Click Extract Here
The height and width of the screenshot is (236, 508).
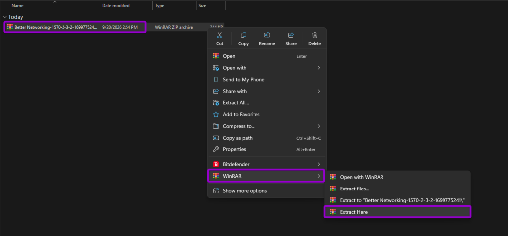(x=397, y=212)
